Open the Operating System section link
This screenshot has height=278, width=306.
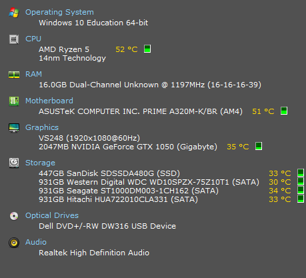click(x=59, y=12)
